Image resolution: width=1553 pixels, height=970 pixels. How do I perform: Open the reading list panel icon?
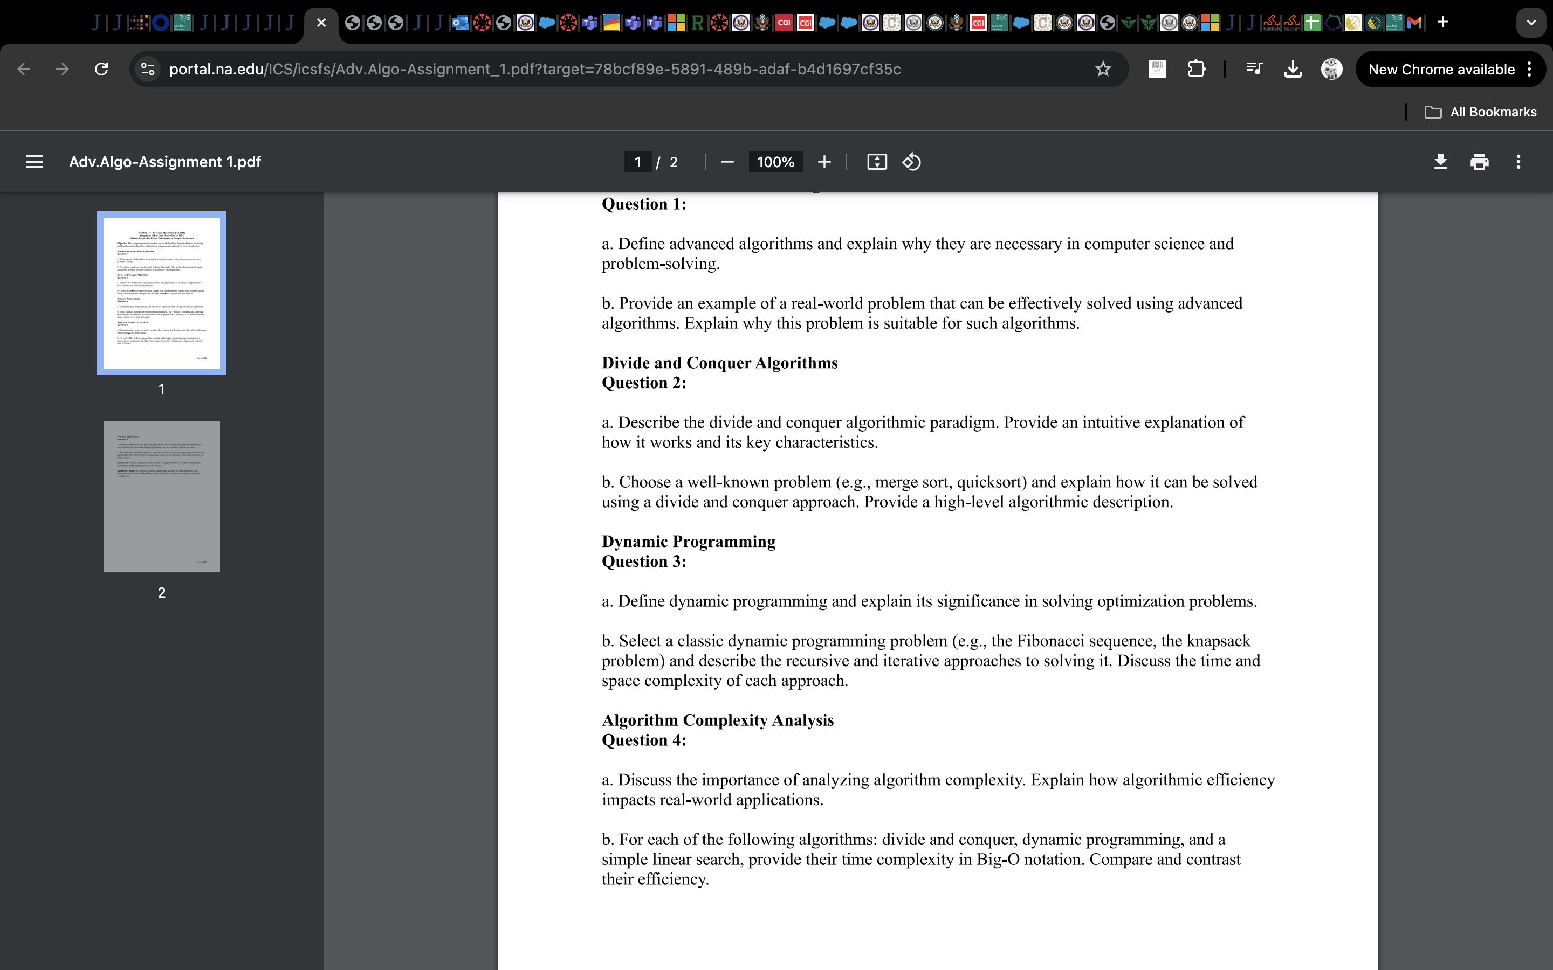click(1253, 70)
